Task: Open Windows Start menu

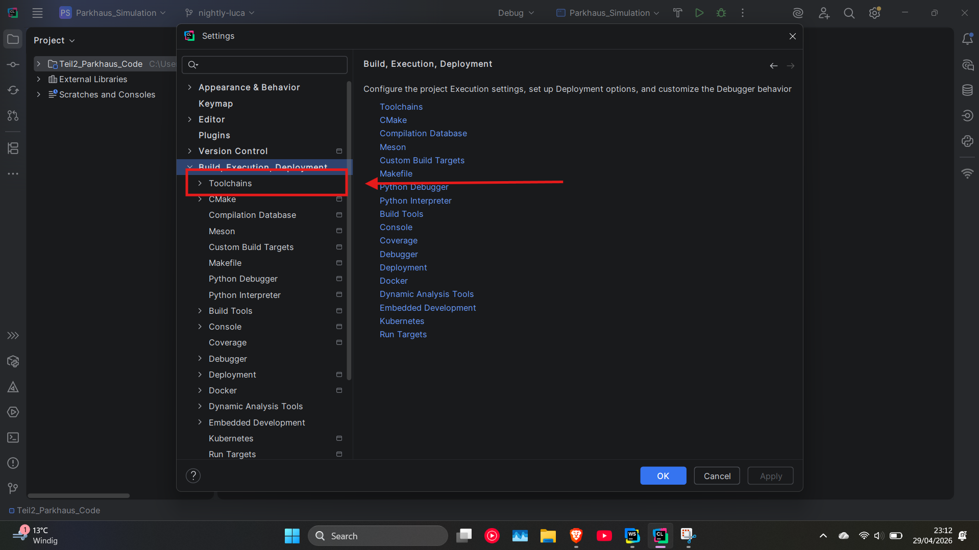Action: [292, 536]
